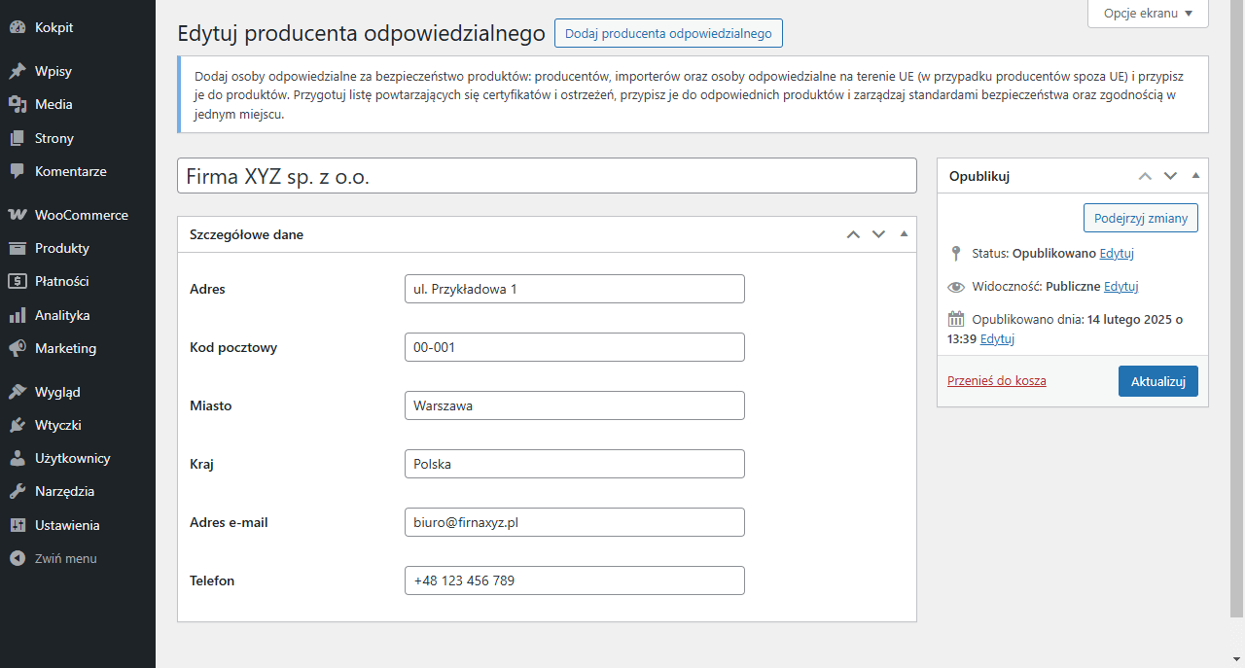Open Analityka via bar chart icon
Image resolution: width=1245 pixels, height=668 pixels.
(x=18, y=315)
